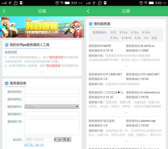Select the 0.15.x version filter
This screenshot has width=168, height=149.
[114, 38]
